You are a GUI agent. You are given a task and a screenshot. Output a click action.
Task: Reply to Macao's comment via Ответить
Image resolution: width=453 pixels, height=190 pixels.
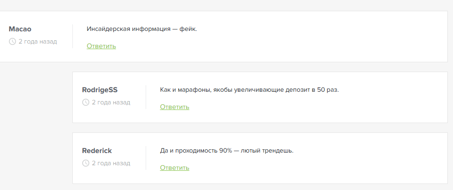(x=101, y=46)
